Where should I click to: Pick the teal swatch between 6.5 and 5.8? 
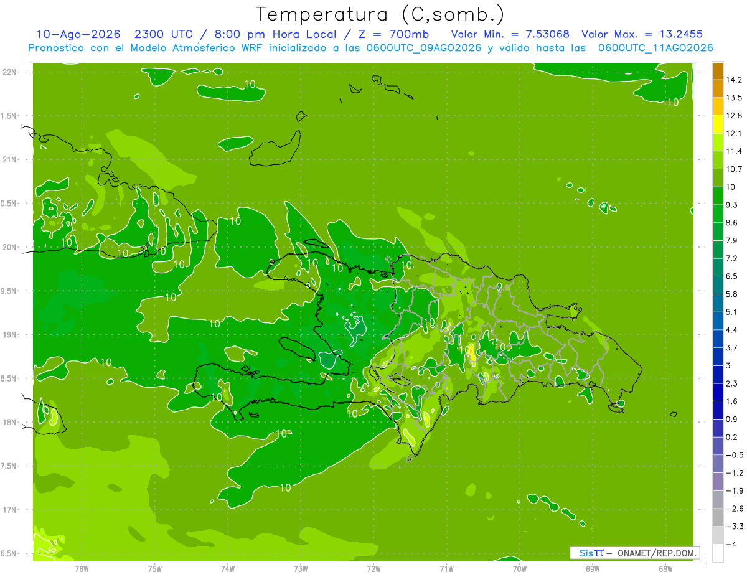[x=718, y=285]
